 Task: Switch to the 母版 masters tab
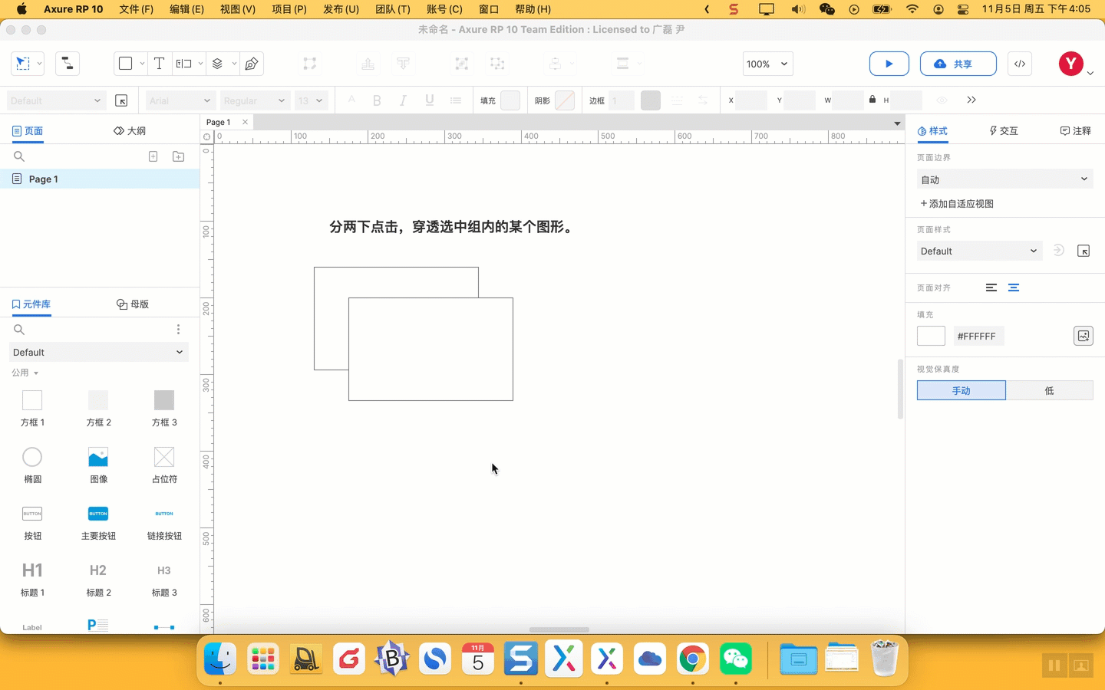pyautogui.click(x=133, y=304)
